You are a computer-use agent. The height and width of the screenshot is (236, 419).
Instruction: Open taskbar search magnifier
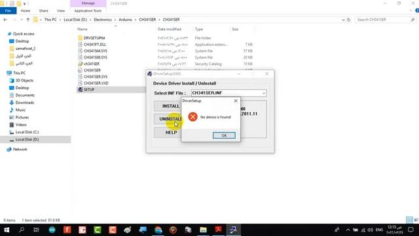coord(22,230)
